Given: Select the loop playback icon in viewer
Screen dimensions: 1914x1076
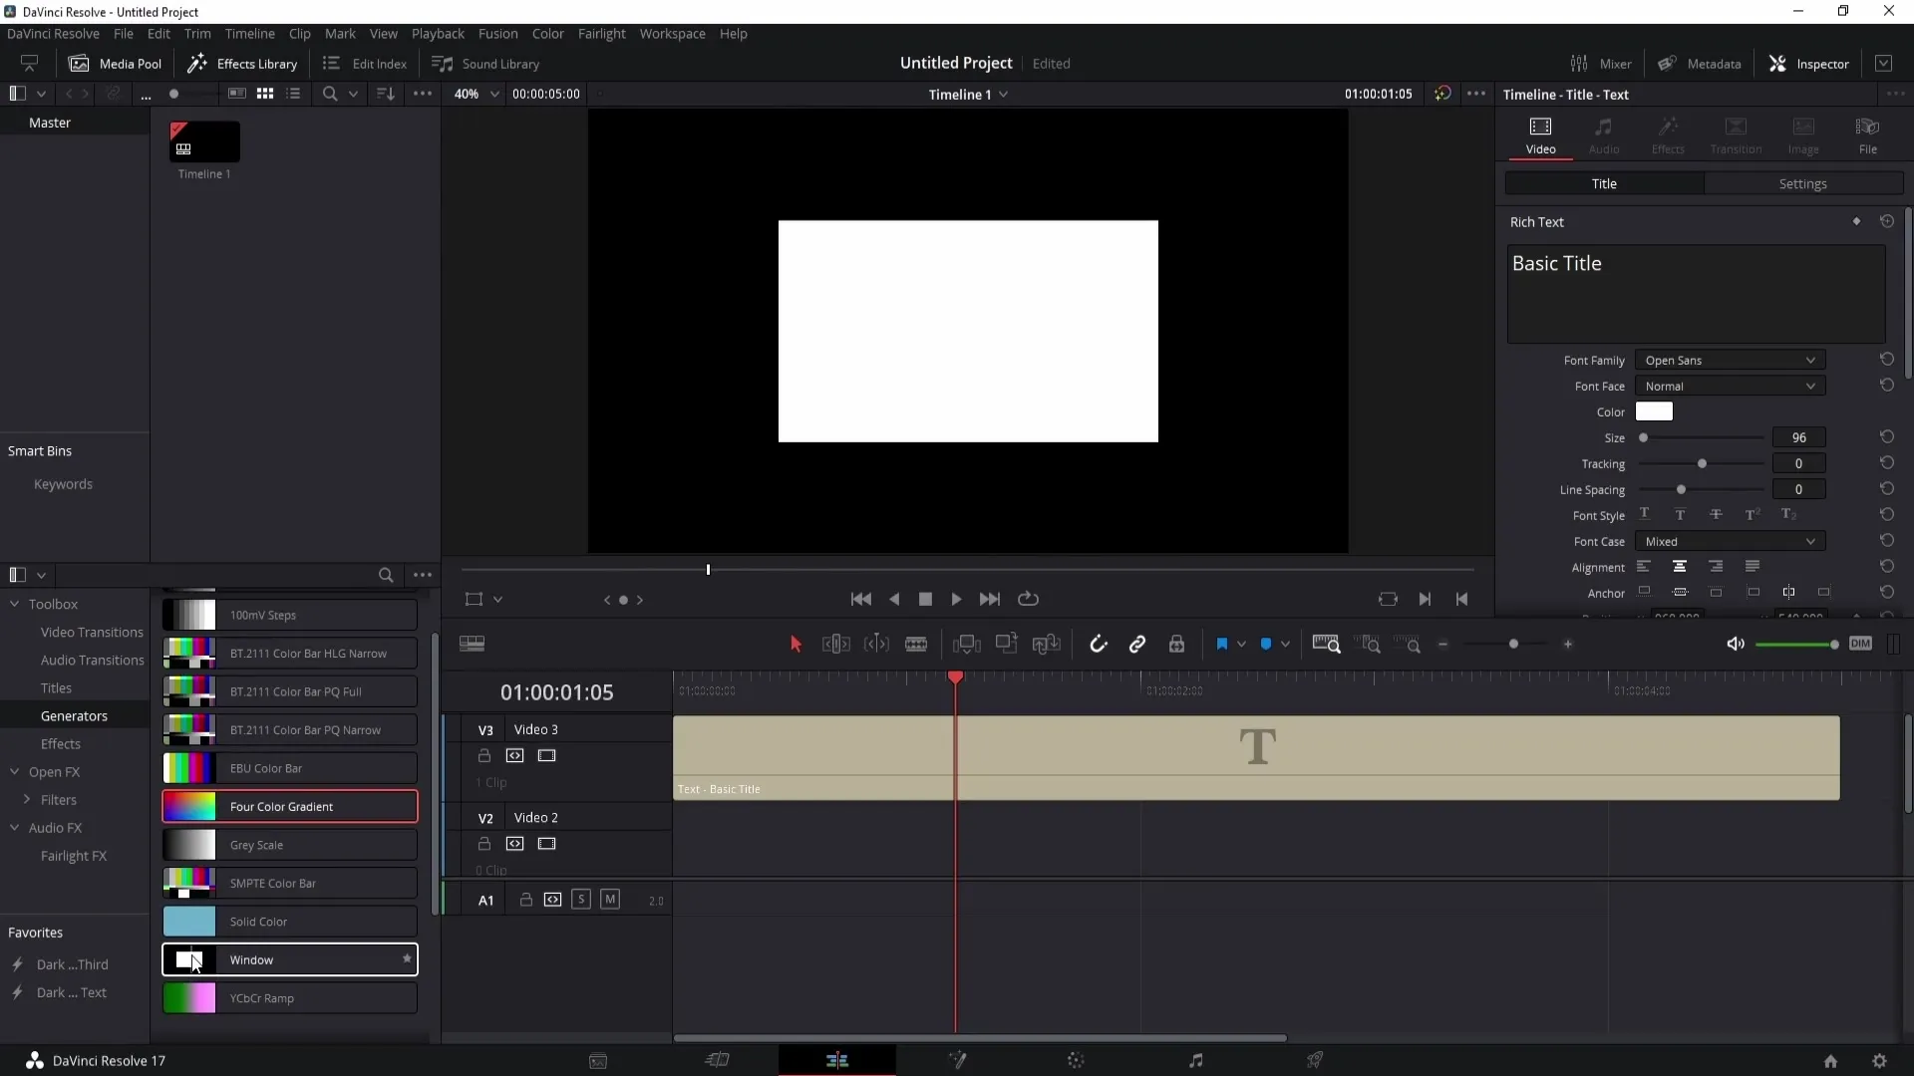Looking at the screenshot, I should [x=1030, y=599].
